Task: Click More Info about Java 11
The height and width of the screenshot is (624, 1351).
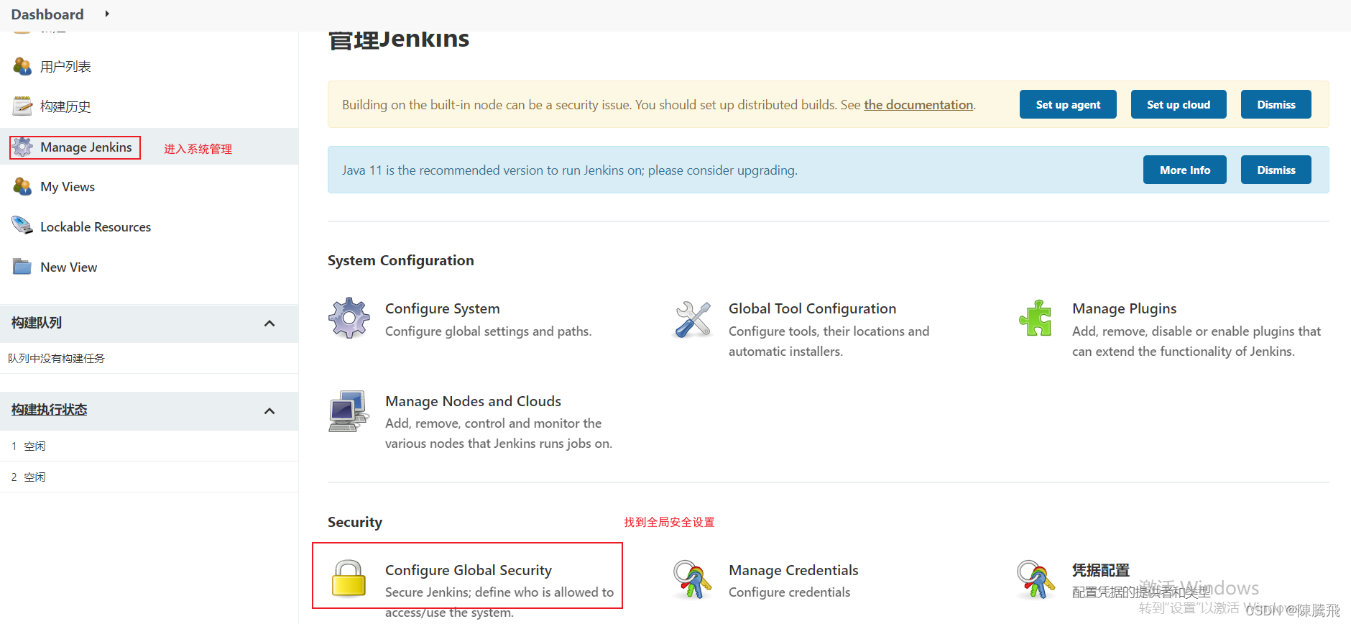Action: 1185,170
